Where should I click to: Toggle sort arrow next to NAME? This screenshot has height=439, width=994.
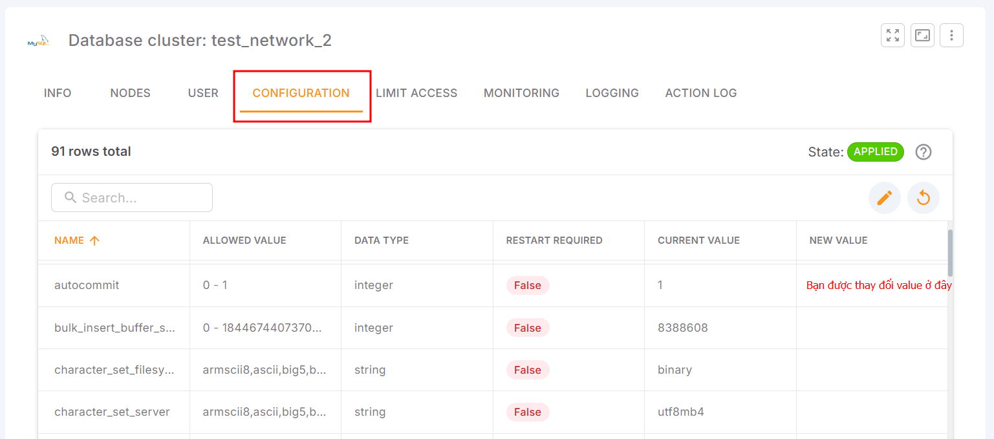point(94,241)
